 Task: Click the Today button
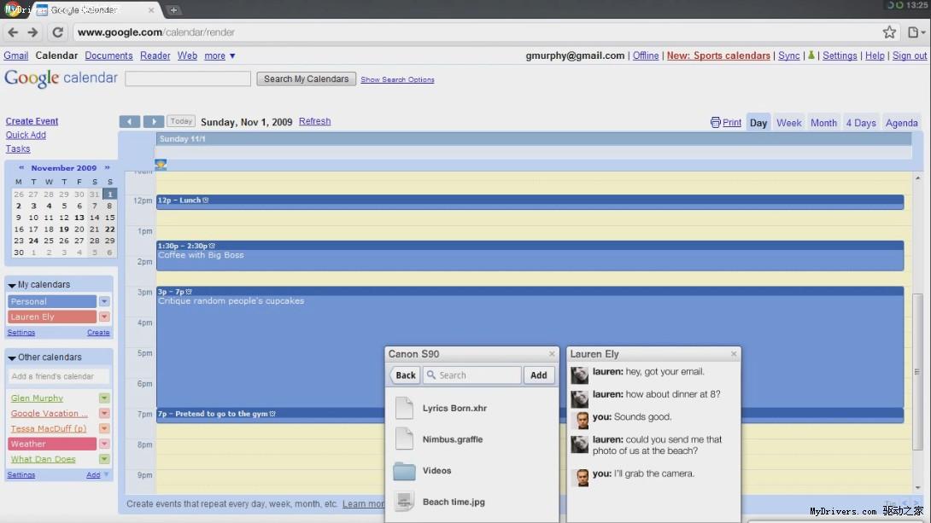(x=181, y=121)
